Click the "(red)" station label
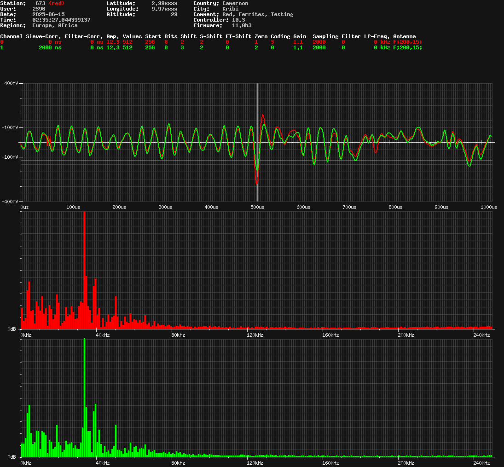 57,3
